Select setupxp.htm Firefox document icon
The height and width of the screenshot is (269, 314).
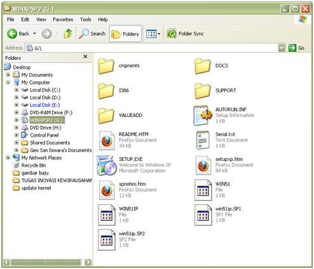coord(203,165)
